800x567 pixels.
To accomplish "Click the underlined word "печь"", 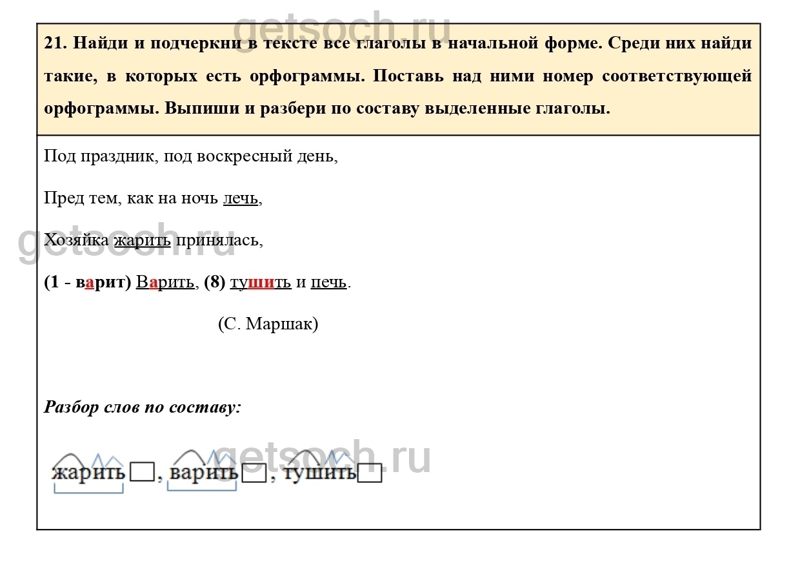I will tap(328, 282).
